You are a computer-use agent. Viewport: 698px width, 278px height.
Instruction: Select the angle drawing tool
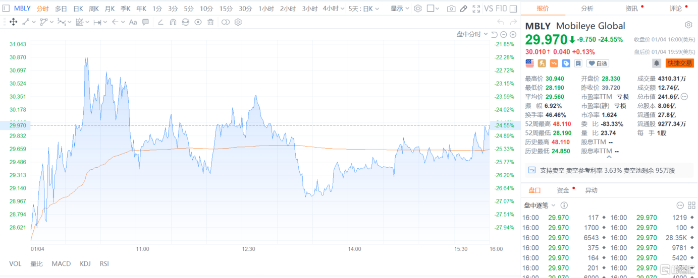160,22
